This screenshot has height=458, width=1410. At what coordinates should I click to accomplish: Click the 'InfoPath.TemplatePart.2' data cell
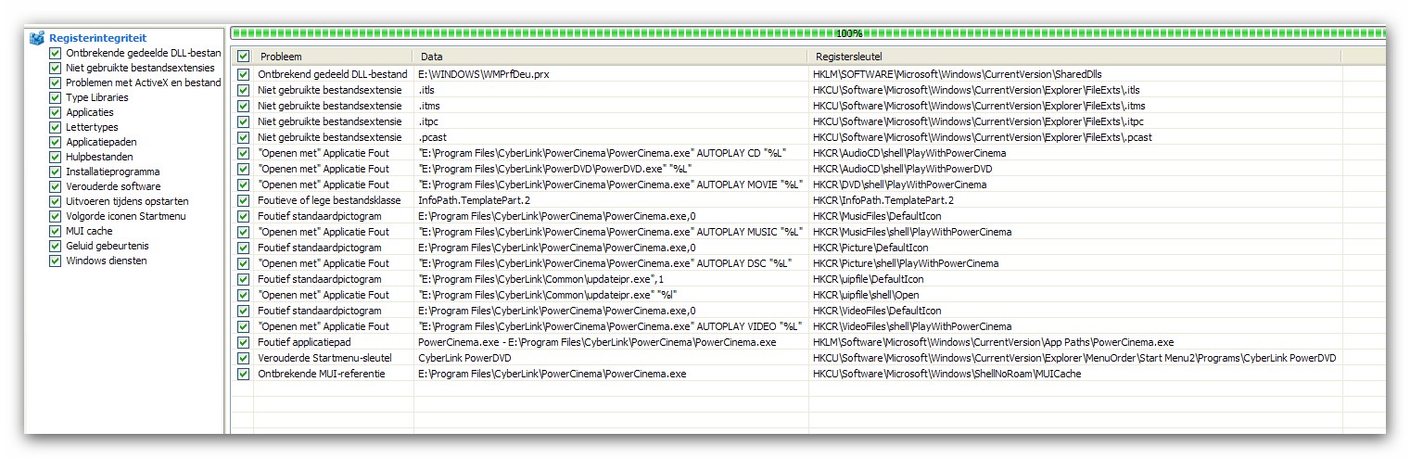point(474,200)
